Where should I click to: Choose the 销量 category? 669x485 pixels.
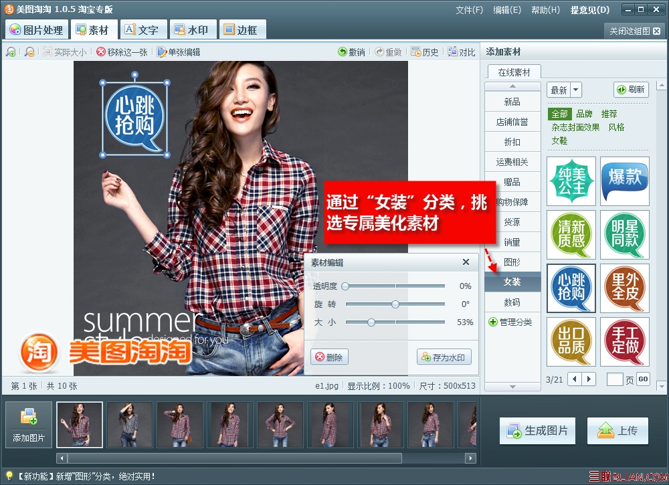512,242
